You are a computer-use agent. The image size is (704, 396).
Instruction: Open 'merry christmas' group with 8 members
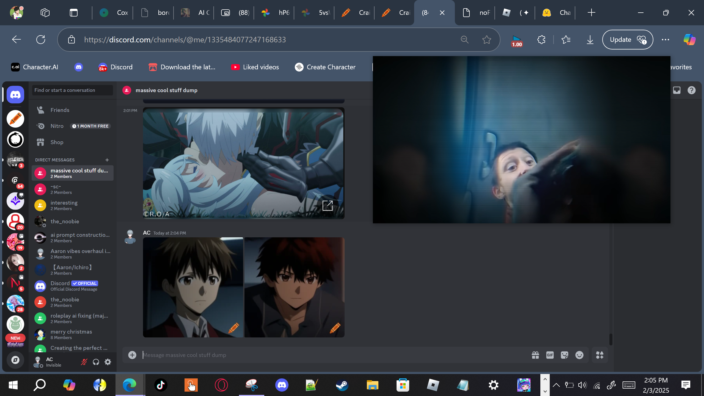(x=73, y=334)
